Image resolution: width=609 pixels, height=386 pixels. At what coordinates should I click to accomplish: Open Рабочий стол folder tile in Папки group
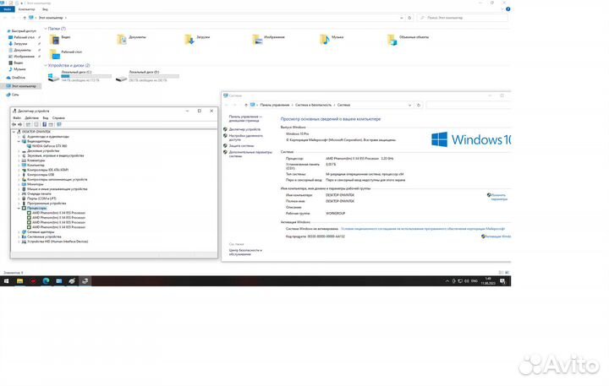tap(66, 53)
